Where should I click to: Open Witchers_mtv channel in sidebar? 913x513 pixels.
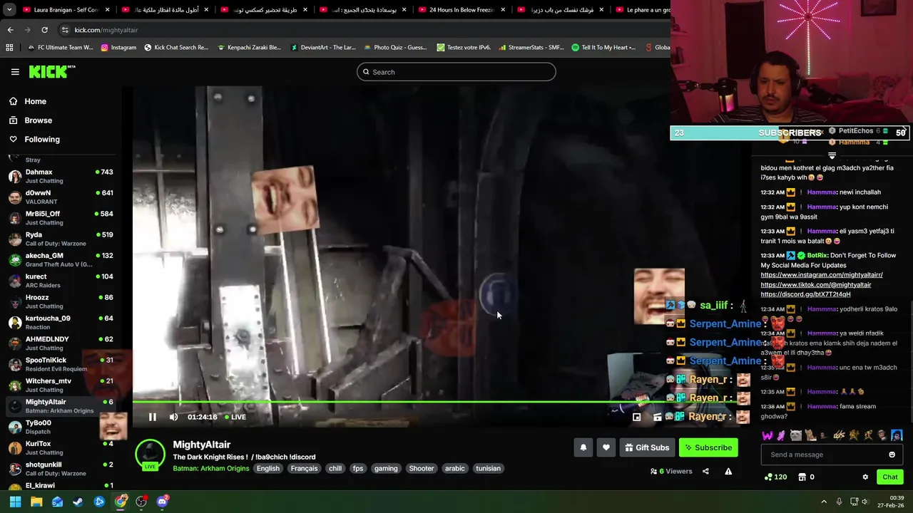pyautogui.click(x=61, y=385)
